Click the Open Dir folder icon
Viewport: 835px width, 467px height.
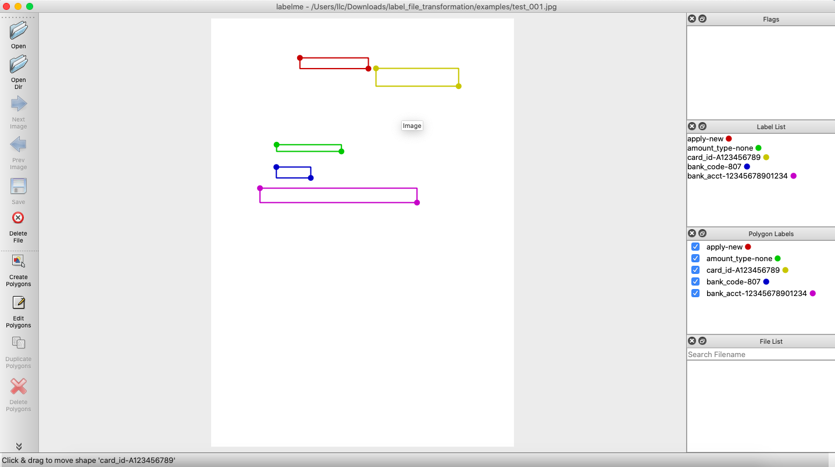click(x=18, y=64)
